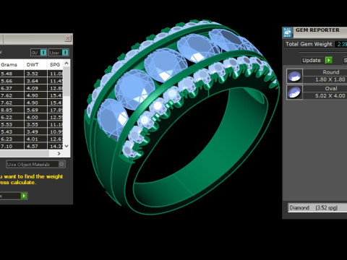The width and height of the screenshot is (347, 260).
Task: Click the Gem Reporter panel icon
Action: tap(288, 32)
